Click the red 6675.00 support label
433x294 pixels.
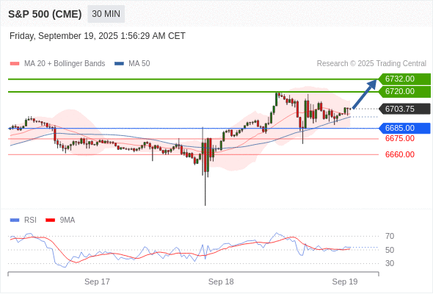[399, 138]
